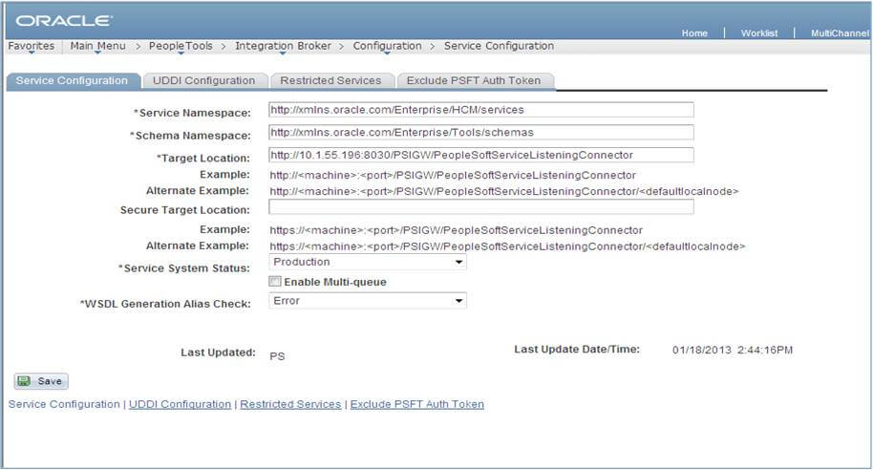This screenshot has height=470, width=873.
Task: Go to Home in the header
Action: [694, 33]
